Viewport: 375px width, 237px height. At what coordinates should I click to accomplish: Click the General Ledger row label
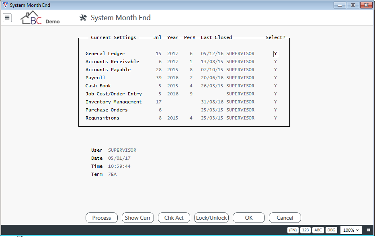pos(105,54)
